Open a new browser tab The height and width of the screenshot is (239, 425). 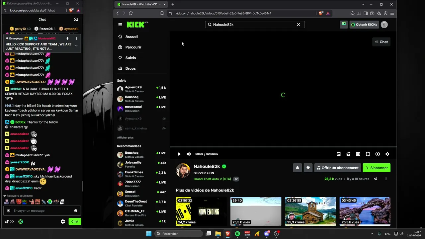pos(173,4)
